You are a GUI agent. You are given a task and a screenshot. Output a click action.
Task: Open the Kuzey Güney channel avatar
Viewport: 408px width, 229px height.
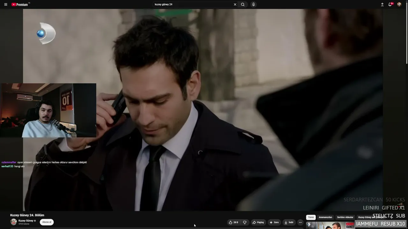[13, 222]
